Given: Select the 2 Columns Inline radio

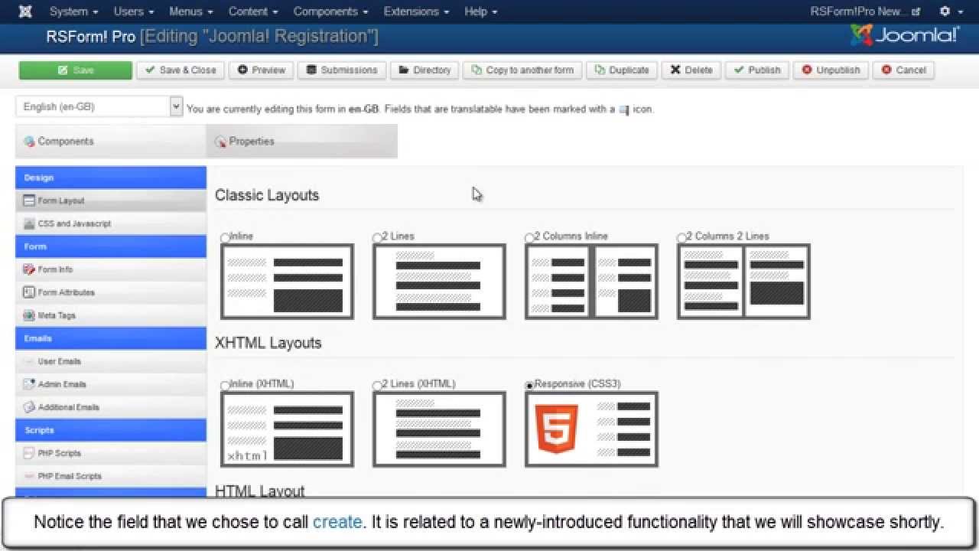Looking at the screenshot, I should point(529,238).
